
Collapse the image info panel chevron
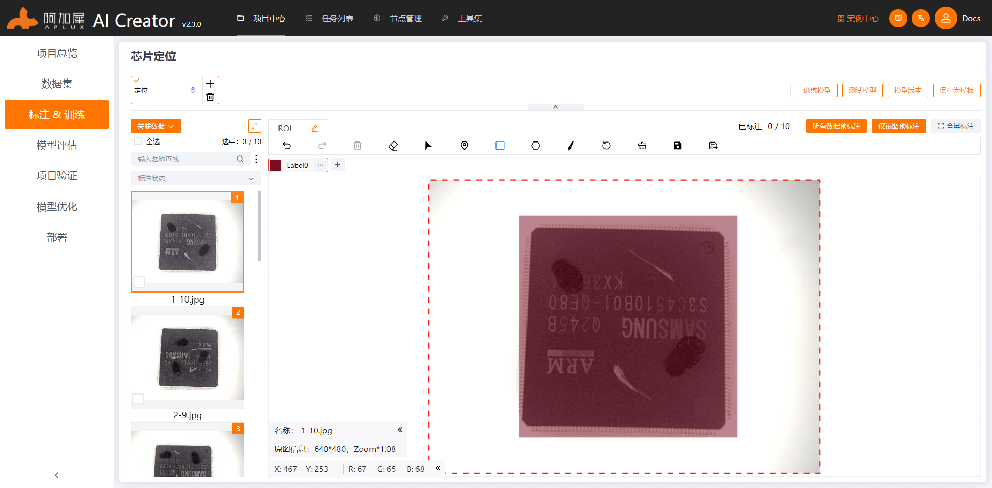point(400,430)
